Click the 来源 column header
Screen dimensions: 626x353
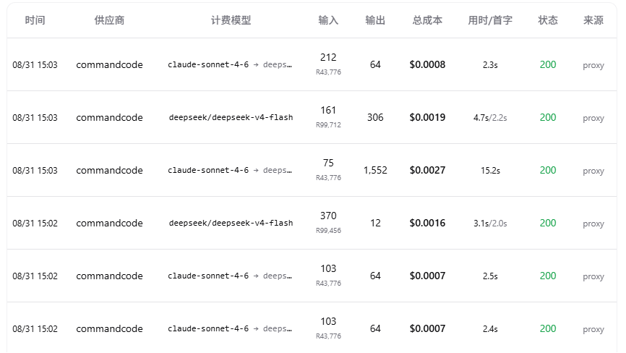pyautogui.click(x=593, y=20)
